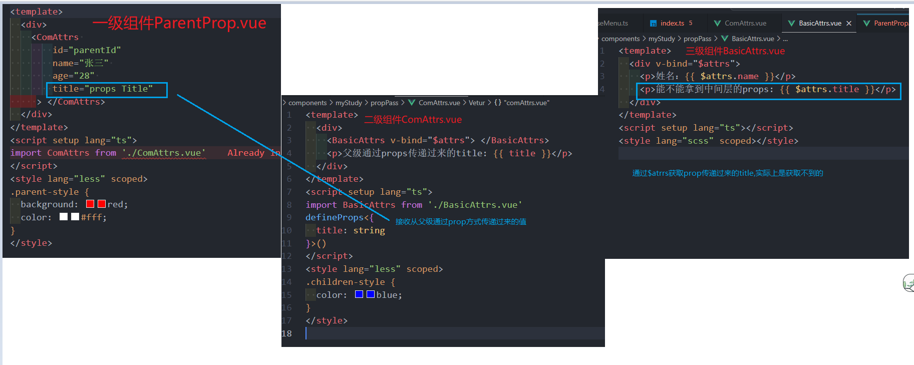Open propPass breadcrumb in the BasicAttrs.vue editor
The image size is (914, 365).
[698, 39]
